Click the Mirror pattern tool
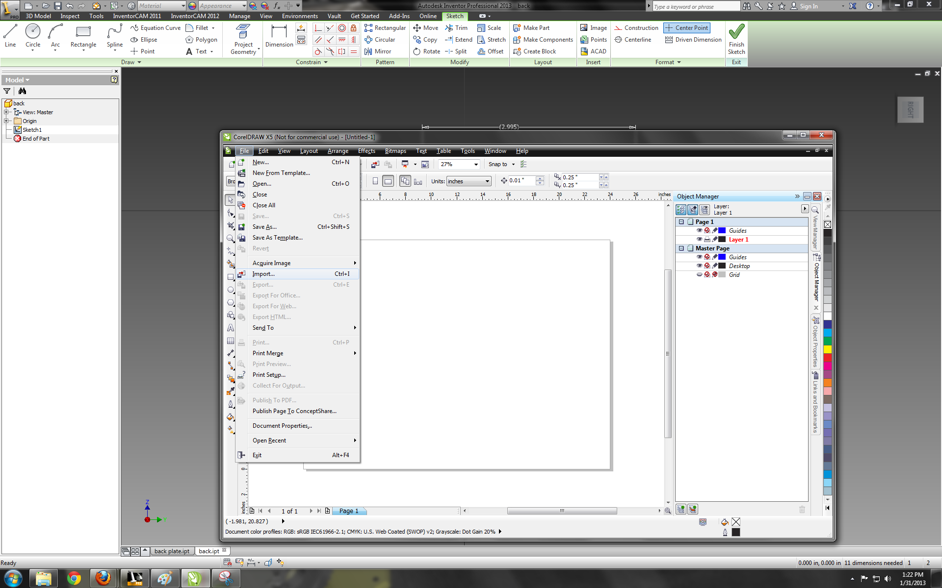Screen dimensions: 942x588 (378, 51)
